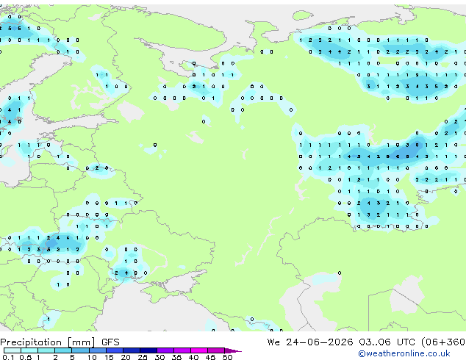Select the 35–40 mm legend color swatch
The width and height of the screenshot is (466, 360).
182,350
